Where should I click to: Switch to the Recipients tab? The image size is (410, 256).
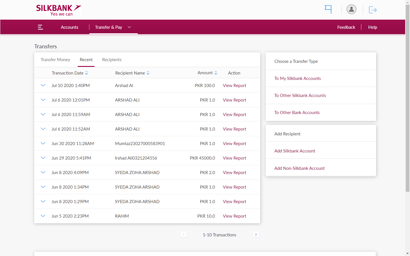[112, 60]
